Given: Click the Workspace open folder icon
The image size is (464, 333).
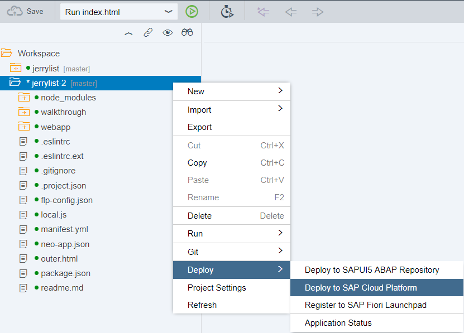Looking at the screenshot, I should 6,53.
